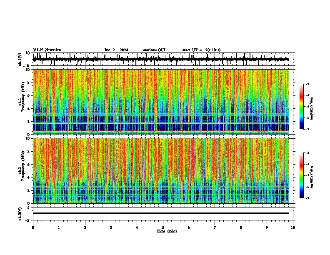330x255 pixels.
Task: Click inside the ch.2 frequency spectrogram panel
Action: (x=161, y=171)
